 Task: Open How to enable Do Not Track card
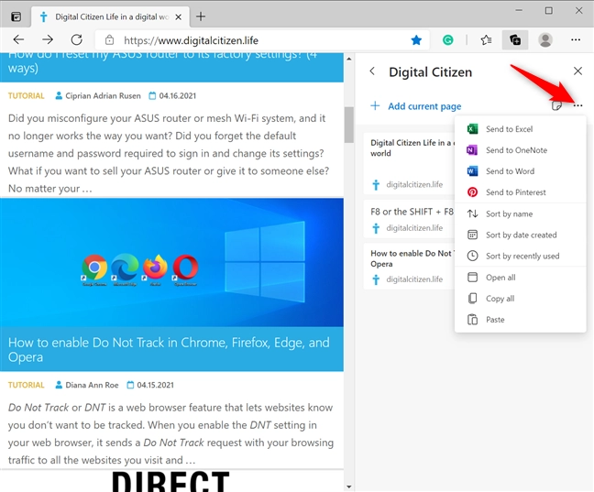[409, 267]
